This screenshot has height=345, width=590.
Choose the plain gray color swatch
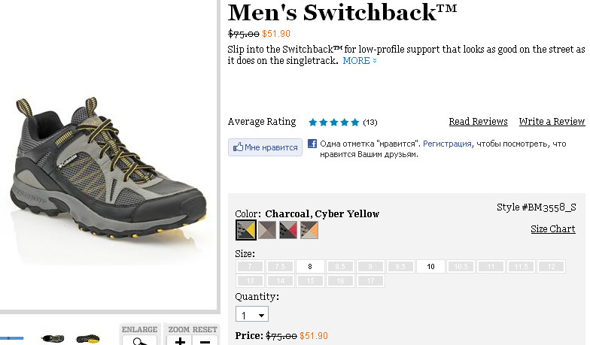[x=267, y=230]
